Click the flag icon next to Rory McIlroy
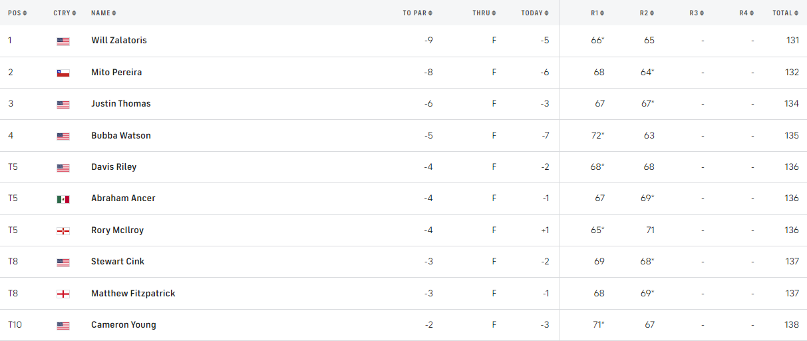807x341 pixels. (63, 230)
